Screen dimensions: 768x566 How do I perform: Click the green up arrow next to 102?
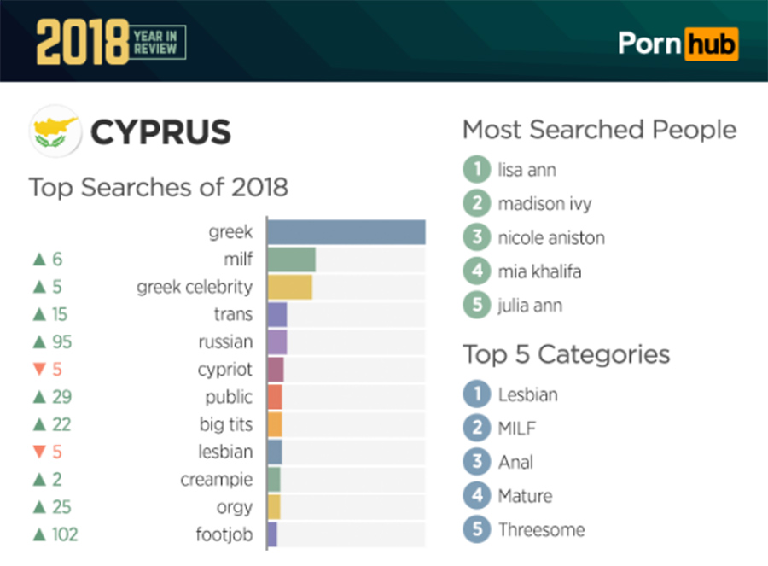[x=39, y=534]
